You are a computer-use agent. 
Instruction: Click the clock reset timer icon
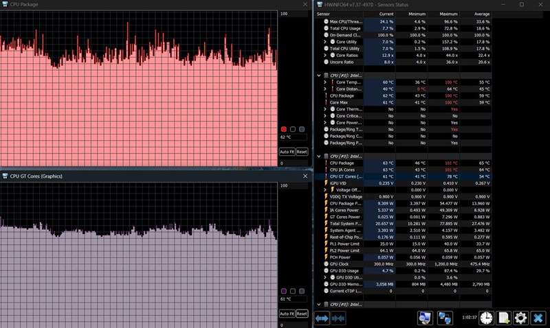[486, 318]
